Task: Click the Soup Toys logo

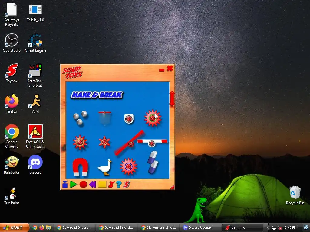Action: (x=72, y=72)
